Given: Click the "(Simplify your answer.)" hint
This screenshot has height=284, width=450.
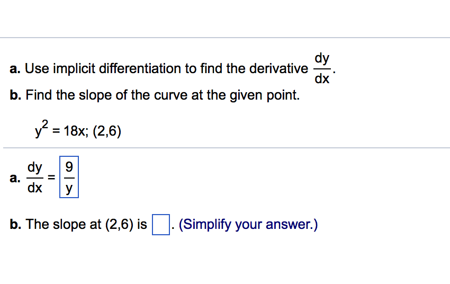Looking at the screenshot, I should (248, 225).
